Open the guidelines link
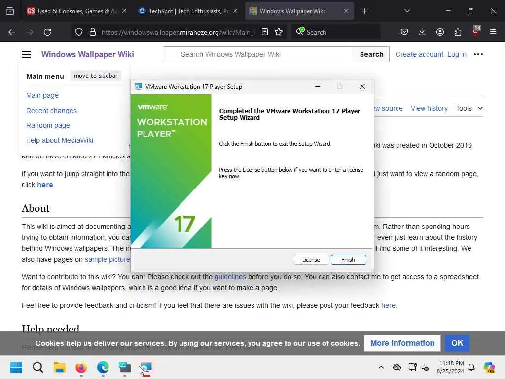The height and width of the screenshot is (379, 505). pos(230,277)
